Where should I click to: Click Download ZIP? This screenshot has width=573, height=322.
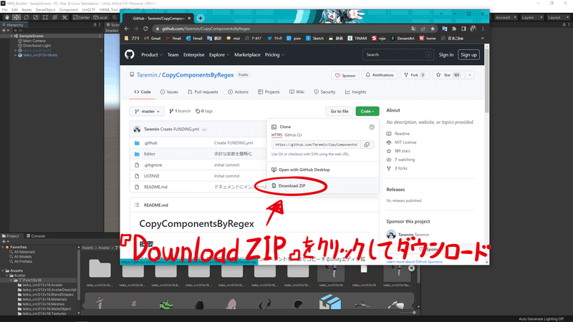pyautogui.click(x=292, y=186)
